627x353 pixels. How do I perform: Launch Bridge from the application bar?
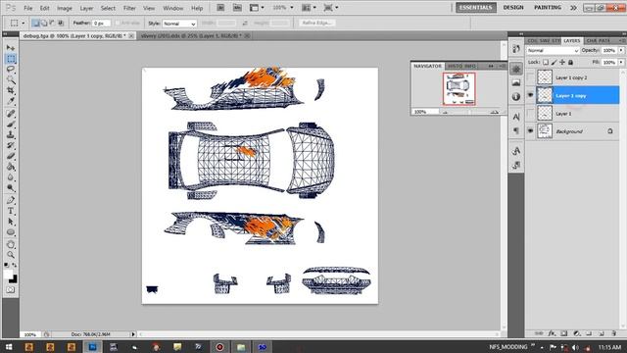click(220, 8)
